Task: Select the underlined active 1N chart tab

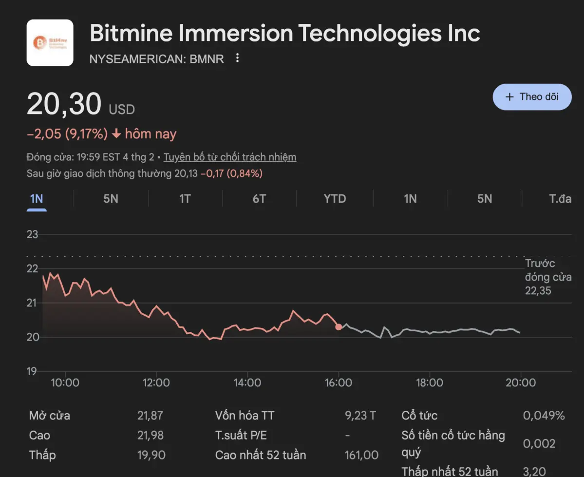Action: (x=37, y=199)
